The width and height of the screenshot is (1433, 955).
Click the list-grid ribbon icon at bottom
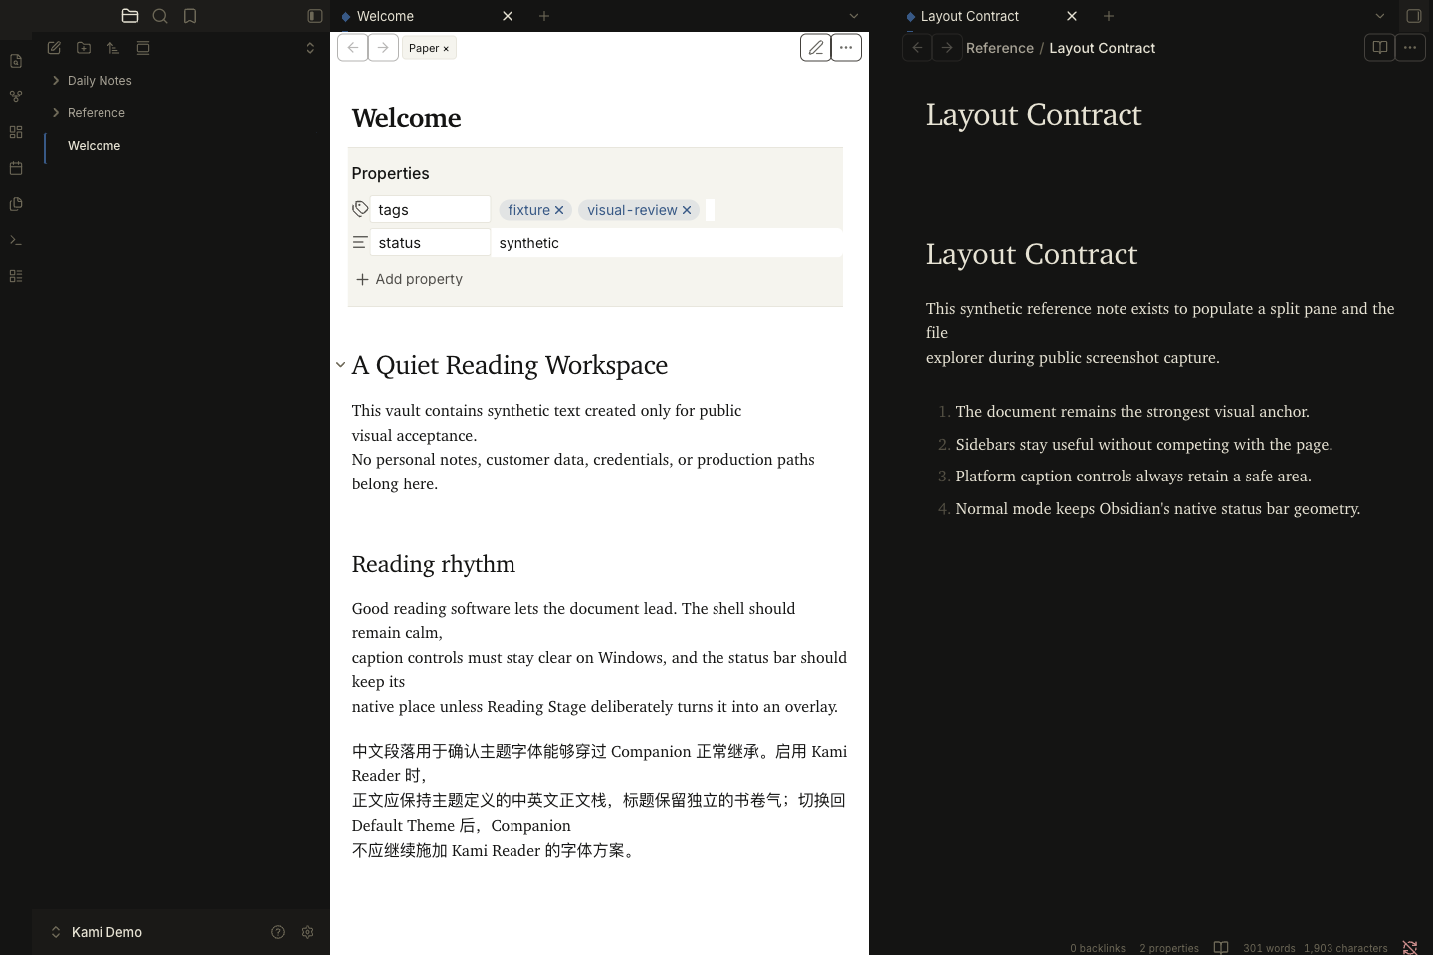(16, 276)
